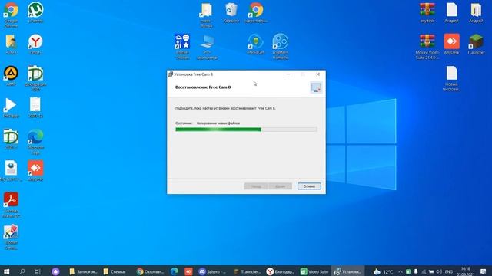Open Task View from the taskbar
Screen dimensions: 492x276
[x=38, y=271]
